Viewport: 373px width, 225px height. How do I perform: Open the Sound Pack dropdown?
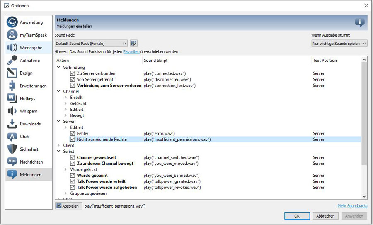[91, 43]
